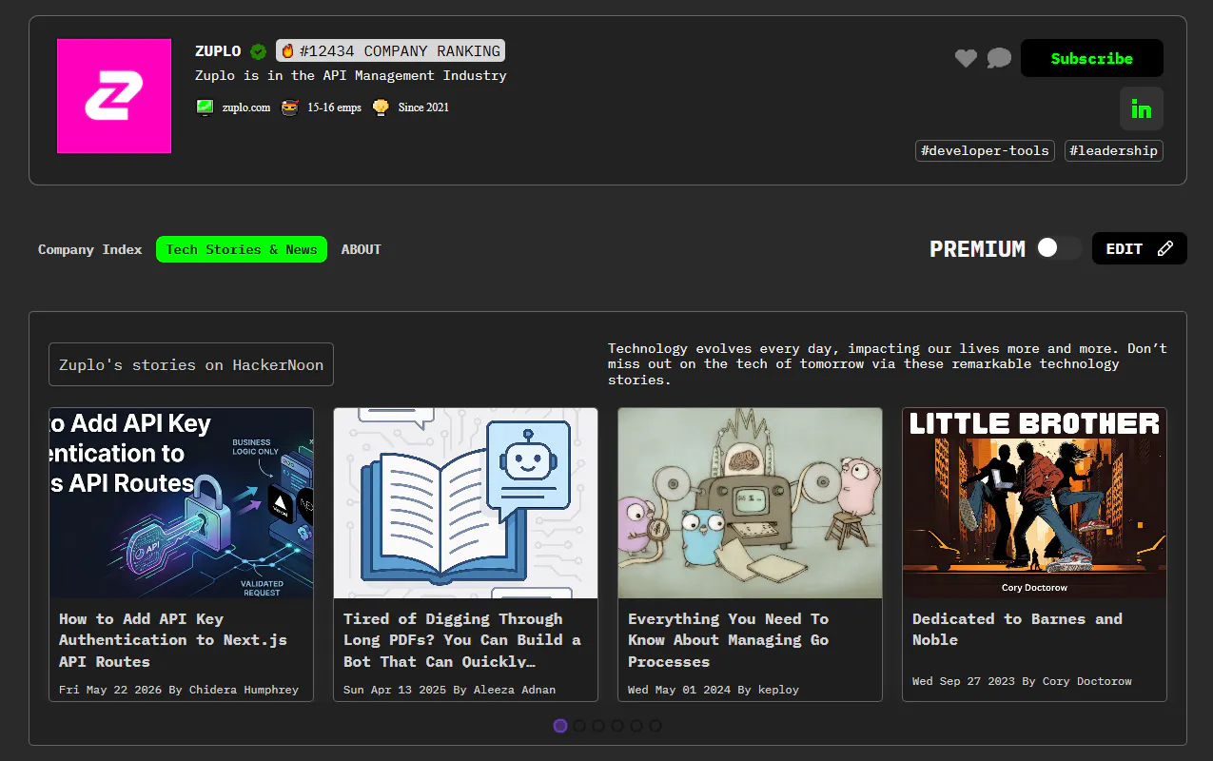Click the lightbulb icon beside Since 2021
The image size is (1213, 761).
381,107
